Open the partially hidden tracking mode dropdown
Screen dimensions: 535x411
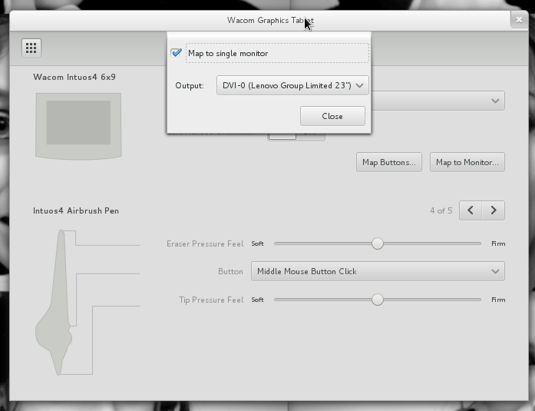click(438, 101)
